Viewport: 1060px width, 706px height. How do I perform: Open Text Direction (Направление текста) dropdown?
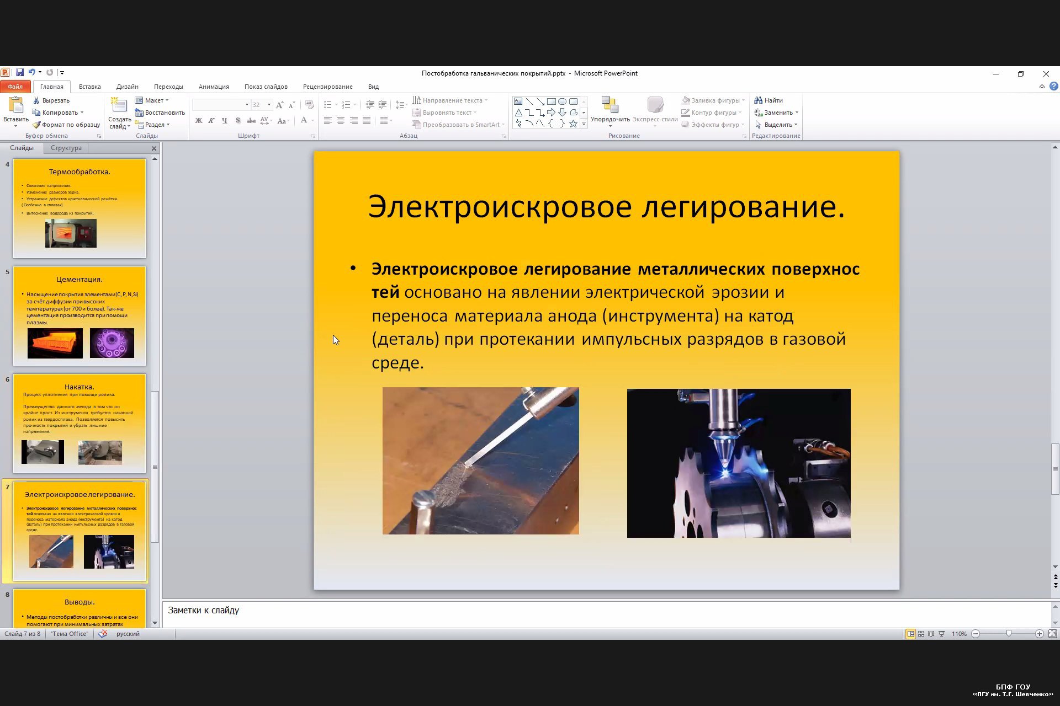click(451, 100)
